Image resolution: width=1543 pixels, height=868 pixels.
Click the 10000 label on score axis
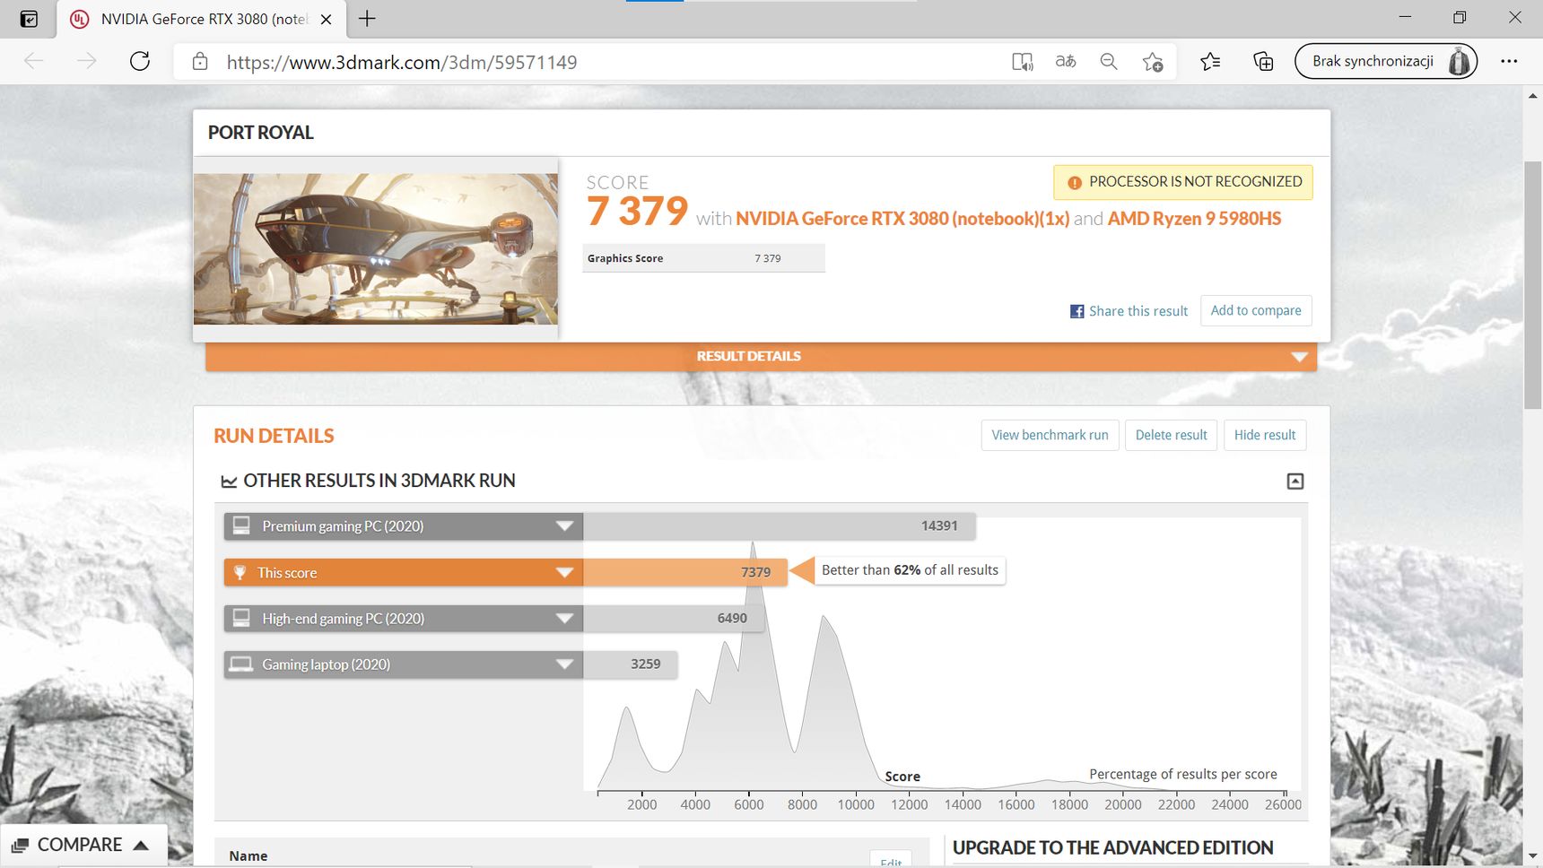pyautogui.click(x=856, y=804)
